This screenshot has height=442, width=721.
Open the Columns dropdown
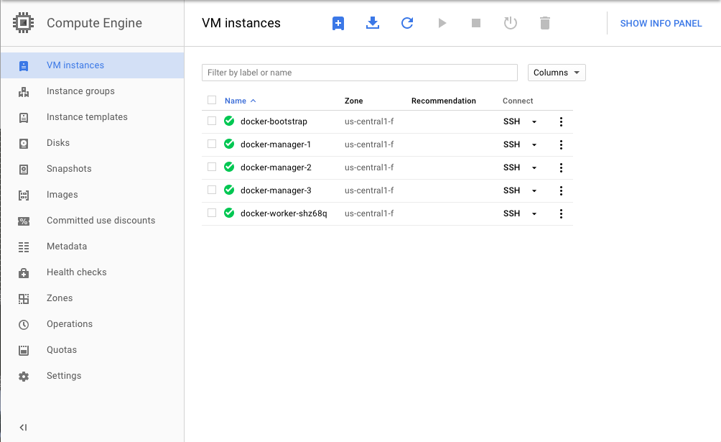pyautogui.click(x=557, y=73)
